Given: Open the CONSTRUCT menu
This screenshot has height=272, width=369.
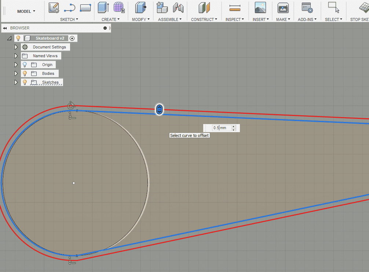Looking at the screenshot, I should click(x=204, y=19).
